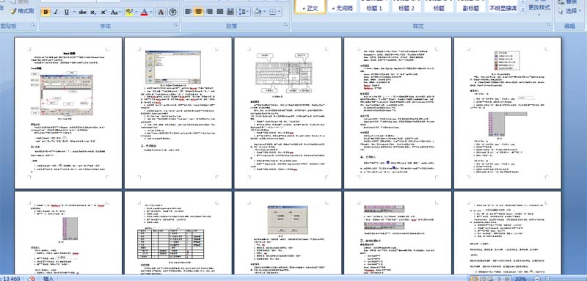This screenshot has width=587, height=281.
Task: Click the subscript x₂ icon
Action: (x=93, y=12)
